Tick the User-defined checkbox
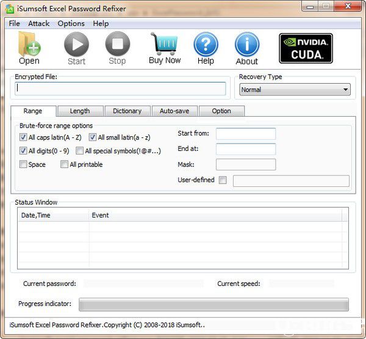Screen dimensions: 366x339 pos(223,180)
